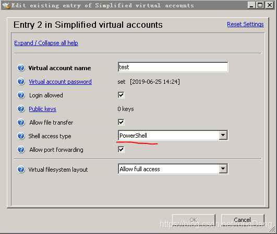Show help for Shell access type

[21, 136]
